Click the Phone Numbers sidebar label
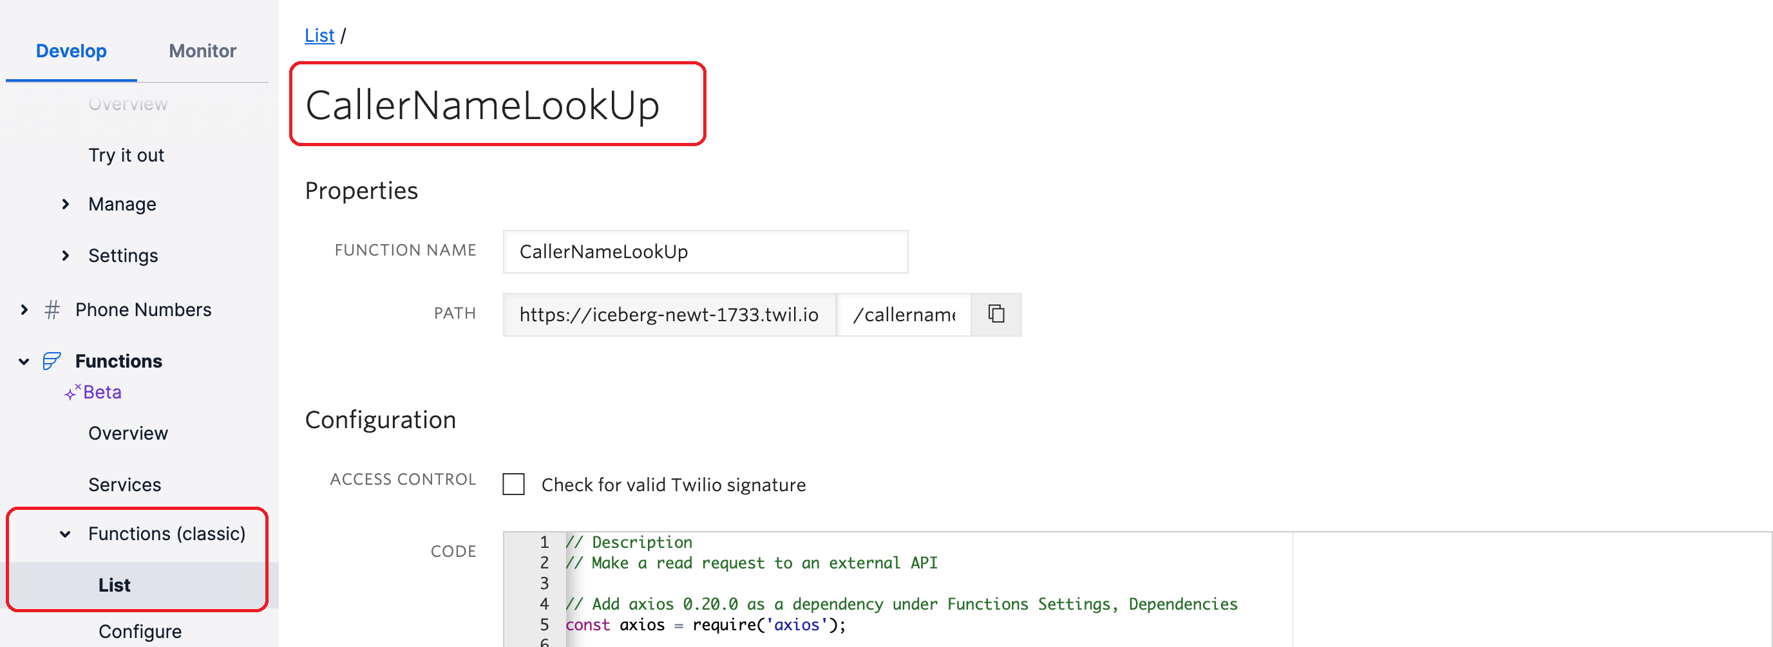This screenshot has height=647, width=1773. tap(143, 310)
